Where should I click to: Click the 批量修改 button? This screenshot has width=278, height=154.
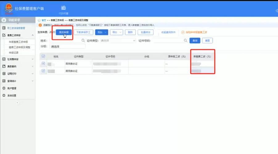pyautogui.click(x=145, y=32)
